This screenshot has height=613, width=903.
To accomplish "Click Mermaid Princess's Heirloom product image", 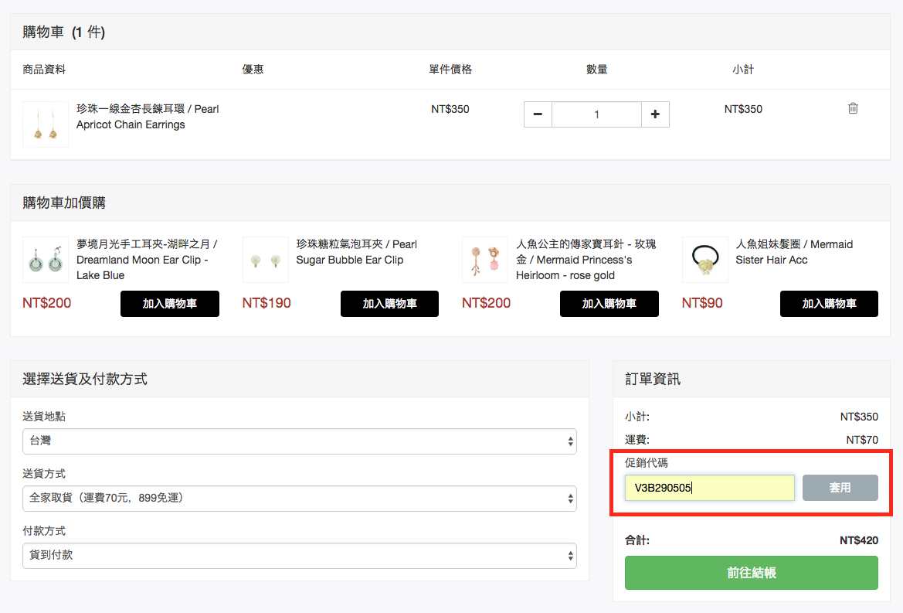I will (x=485, y=260).
